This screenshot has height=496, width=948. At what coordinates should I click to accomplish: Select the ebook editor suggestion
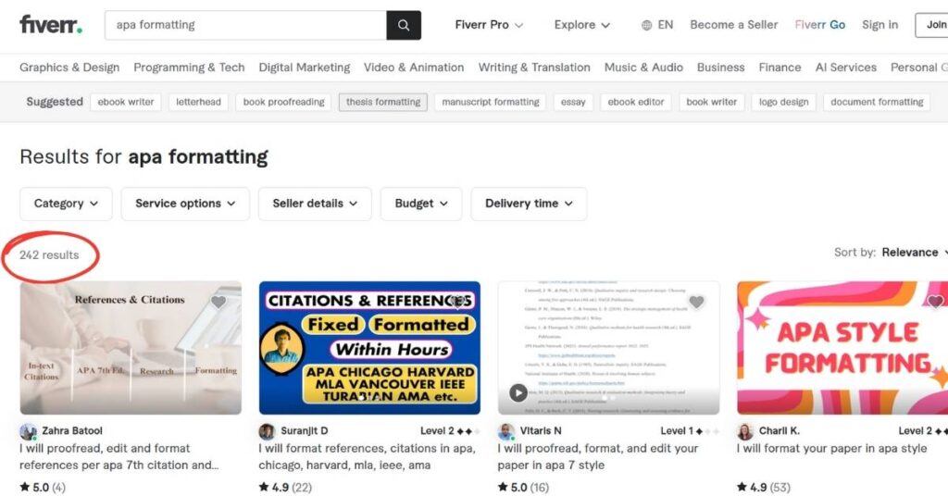point(635,102)
